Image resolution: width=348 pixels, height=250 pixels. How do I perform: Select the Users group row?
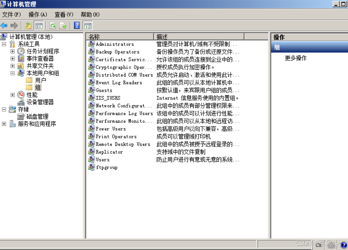coord(102,160)
